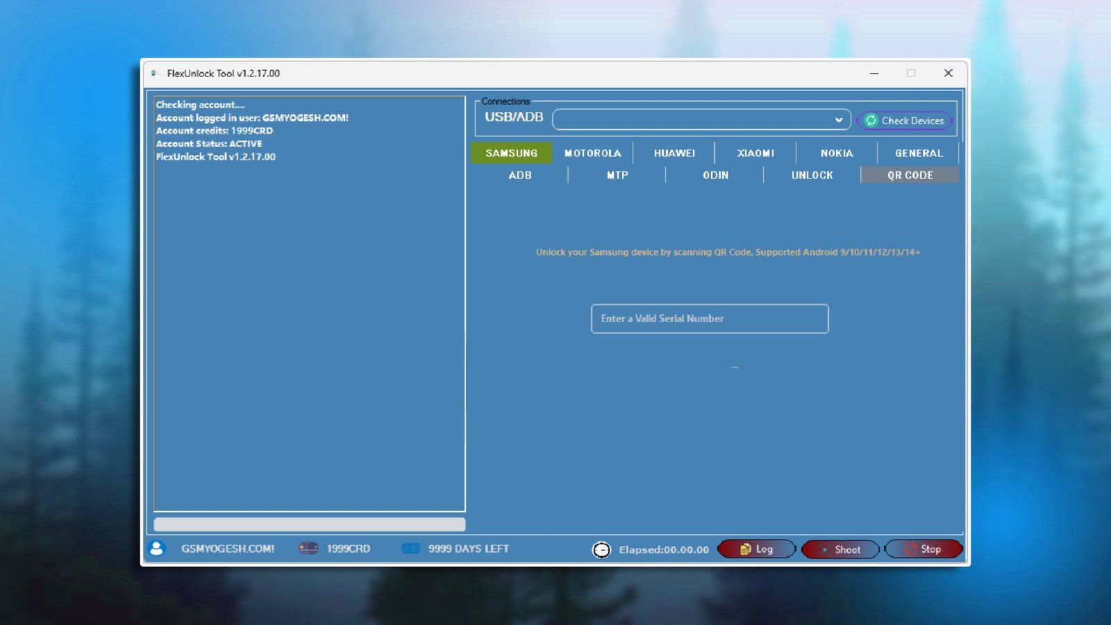
Task: Select the ODIN mode tab
Action: coord(715,175)
